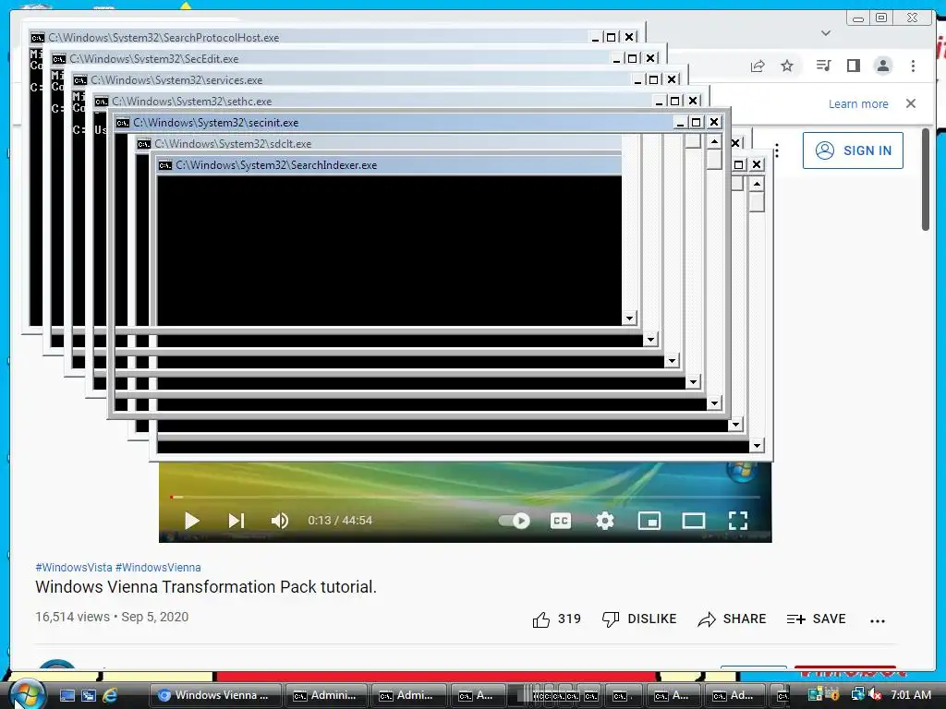Skip to the next video
Viewport: 946px width, 709px height.
236,521
